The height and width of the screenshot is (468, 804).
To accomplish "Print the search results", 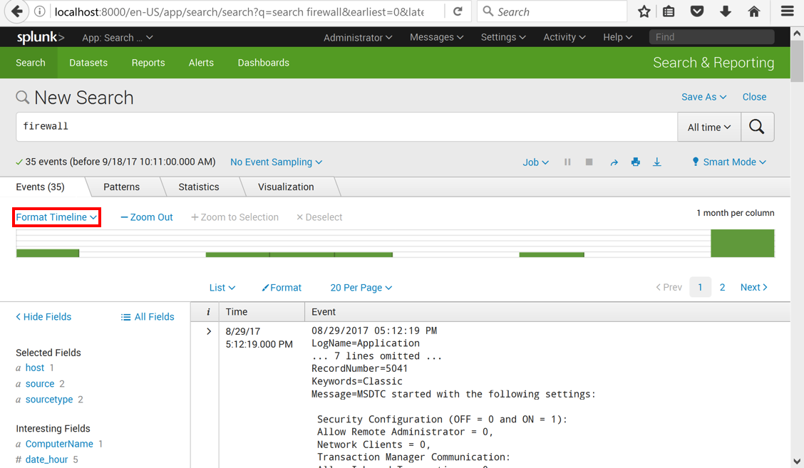I will [x=635, y=162].
